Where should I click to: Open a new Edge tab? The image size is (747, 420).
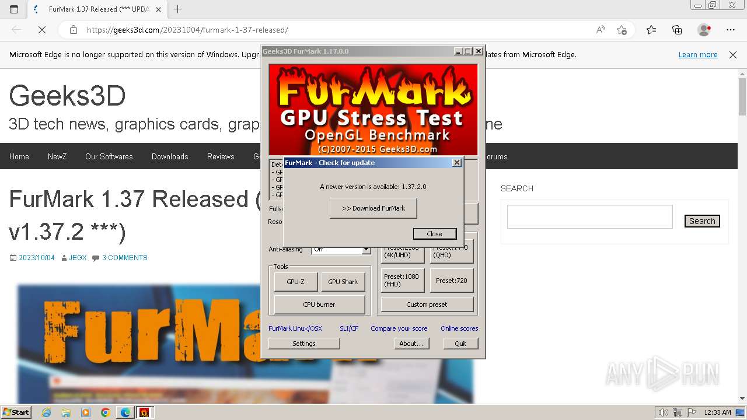(x=178, y=9)
